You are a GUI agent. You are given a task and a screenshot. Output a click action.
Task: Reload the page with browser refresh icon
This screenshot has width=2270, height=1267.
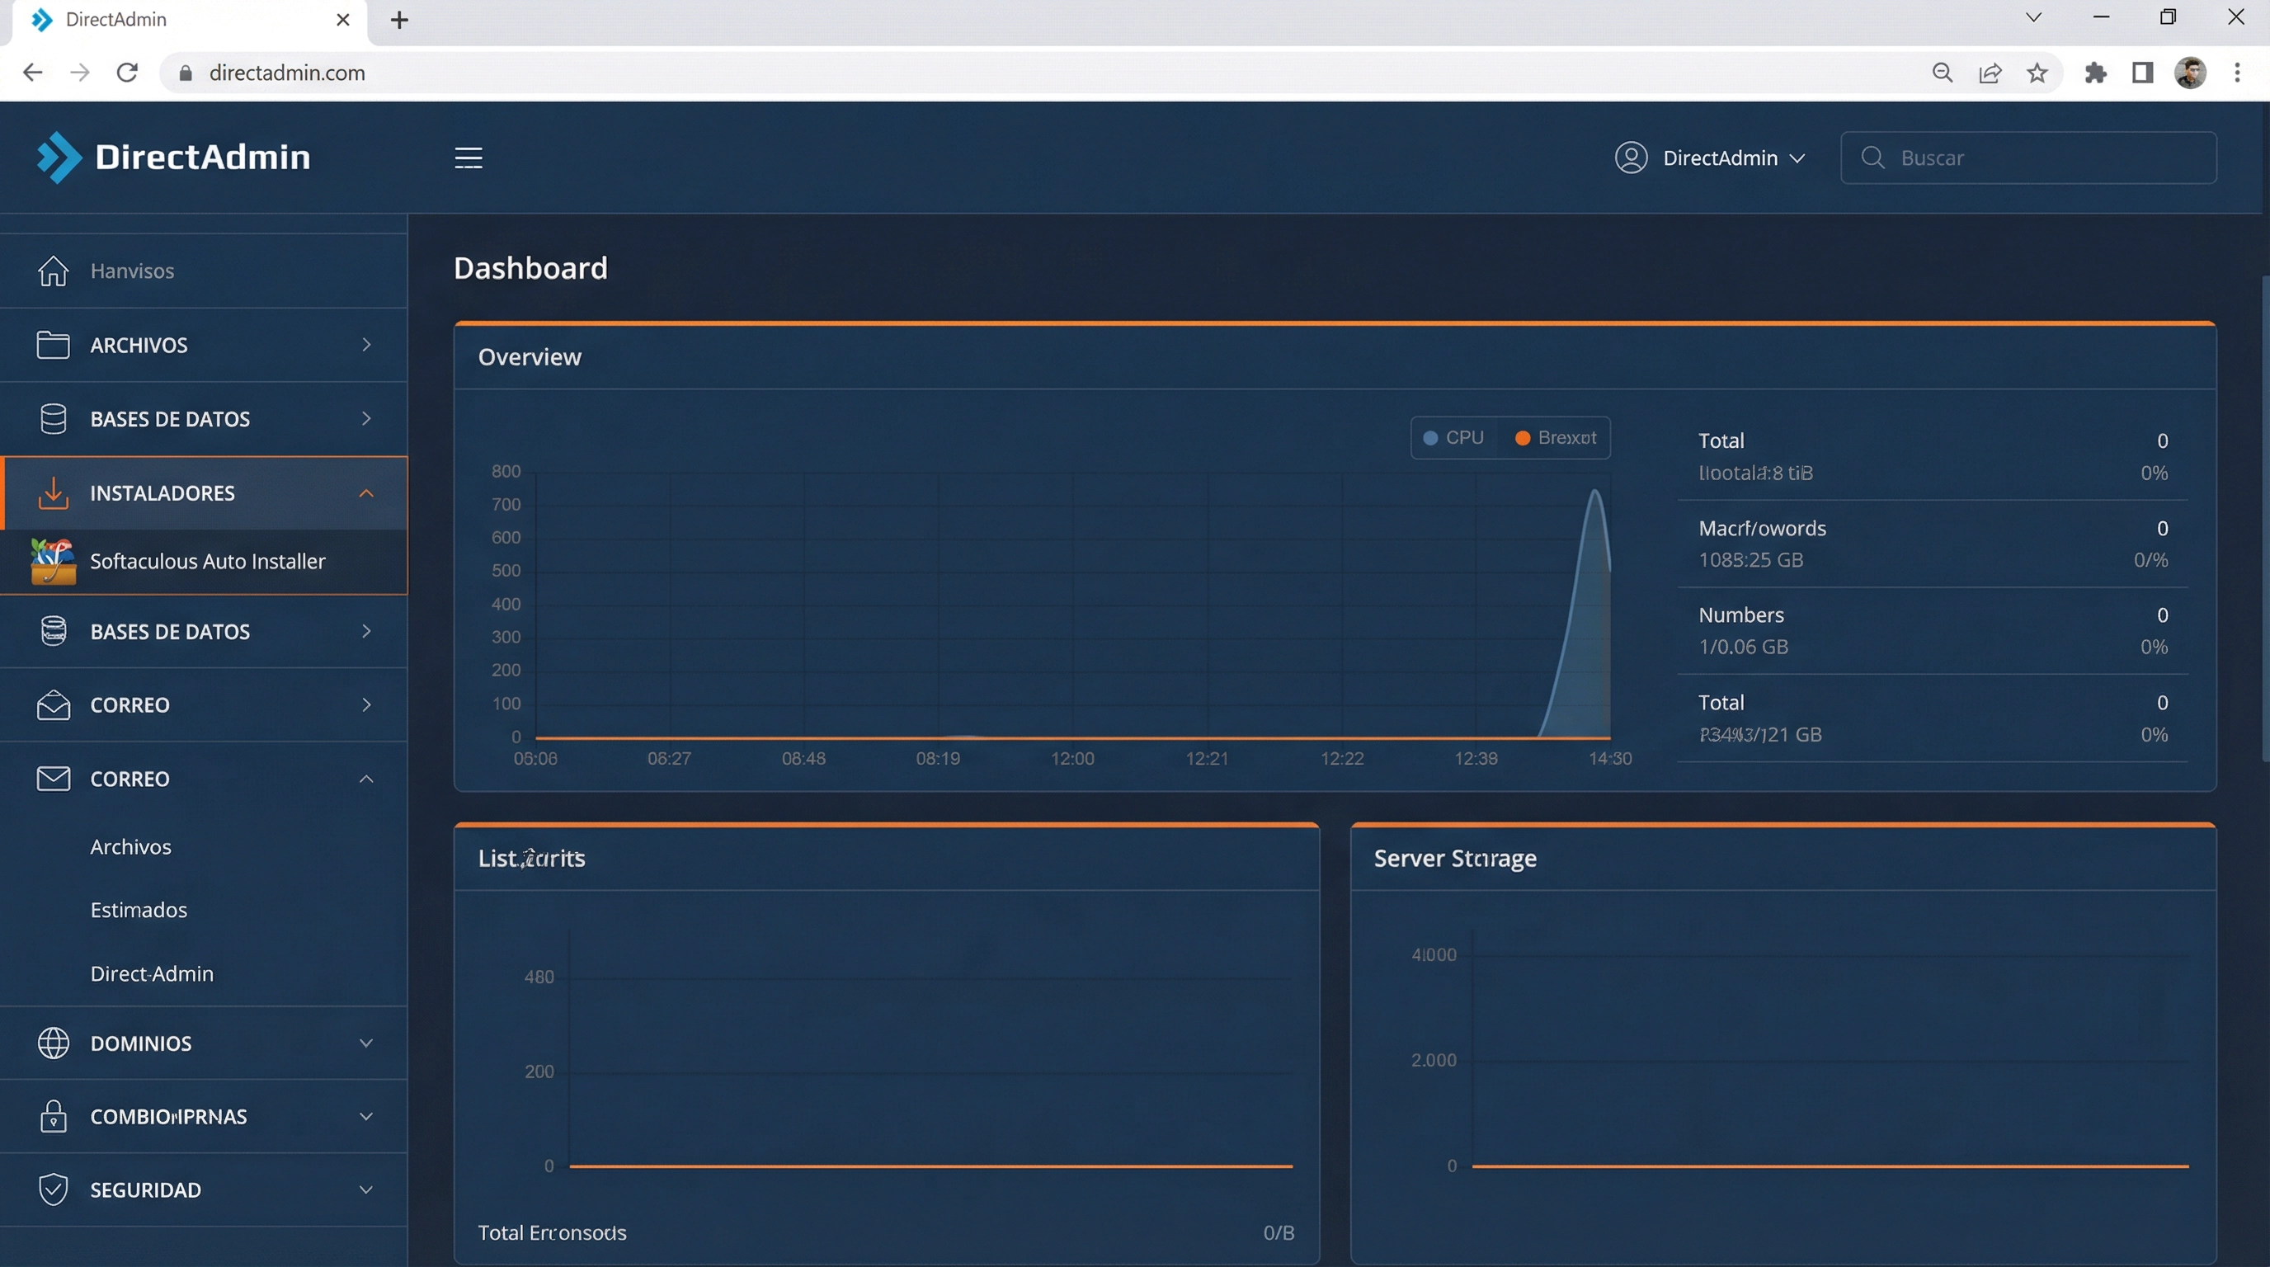pos(127,73)
